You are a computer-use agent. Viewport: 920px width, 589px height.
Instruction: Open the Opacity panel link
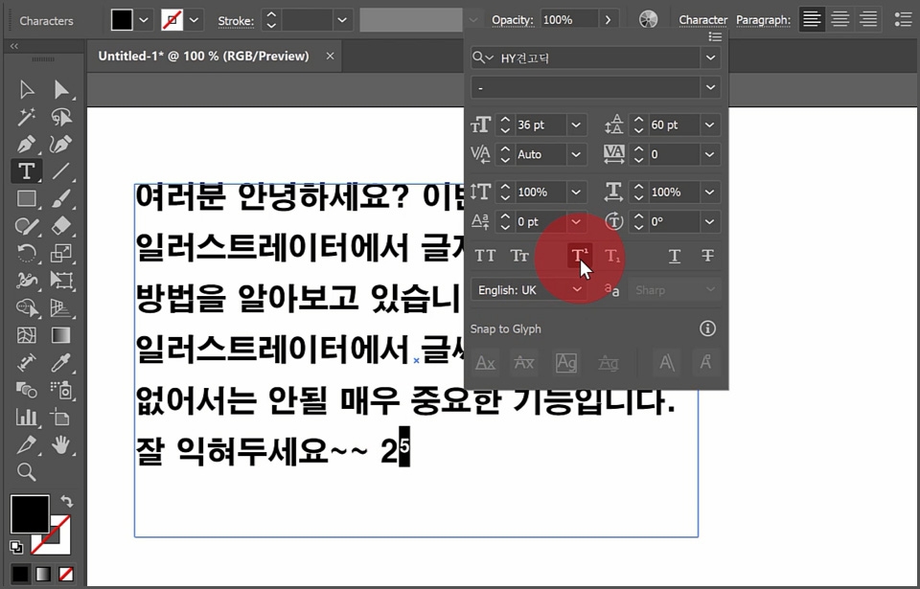point(513,20)
